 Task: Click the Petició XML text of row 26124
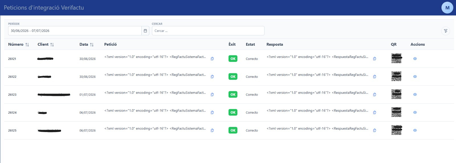[155, 110]
